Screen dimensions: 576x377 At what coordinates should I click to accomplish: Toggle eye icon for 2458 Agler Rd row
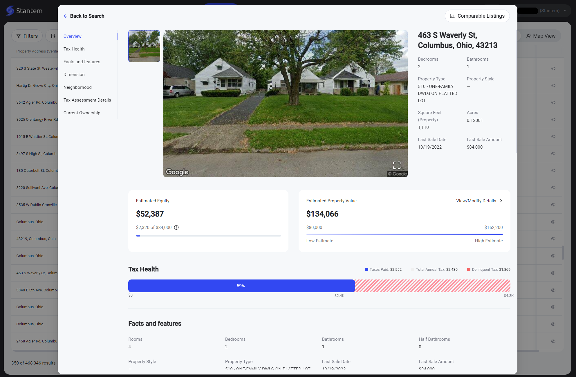553,341
